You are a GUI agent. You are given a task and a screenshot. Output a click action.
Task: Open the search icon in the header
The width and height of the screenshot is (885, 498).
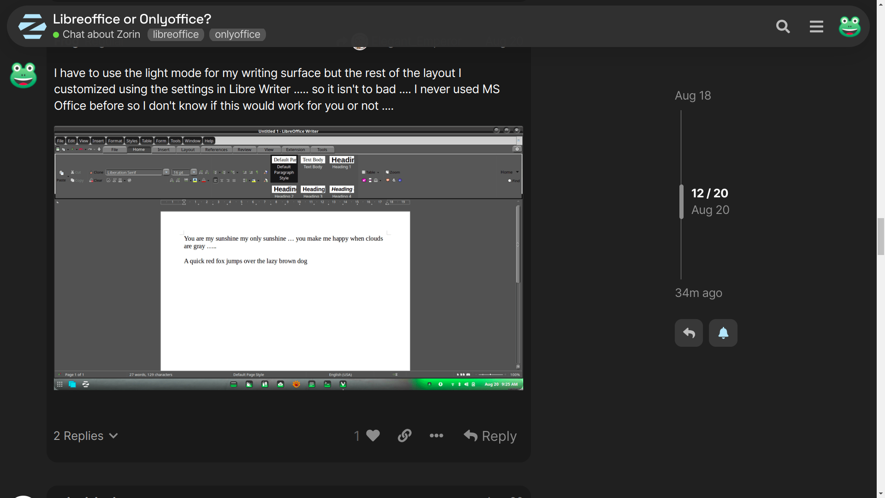pos(783,27)
